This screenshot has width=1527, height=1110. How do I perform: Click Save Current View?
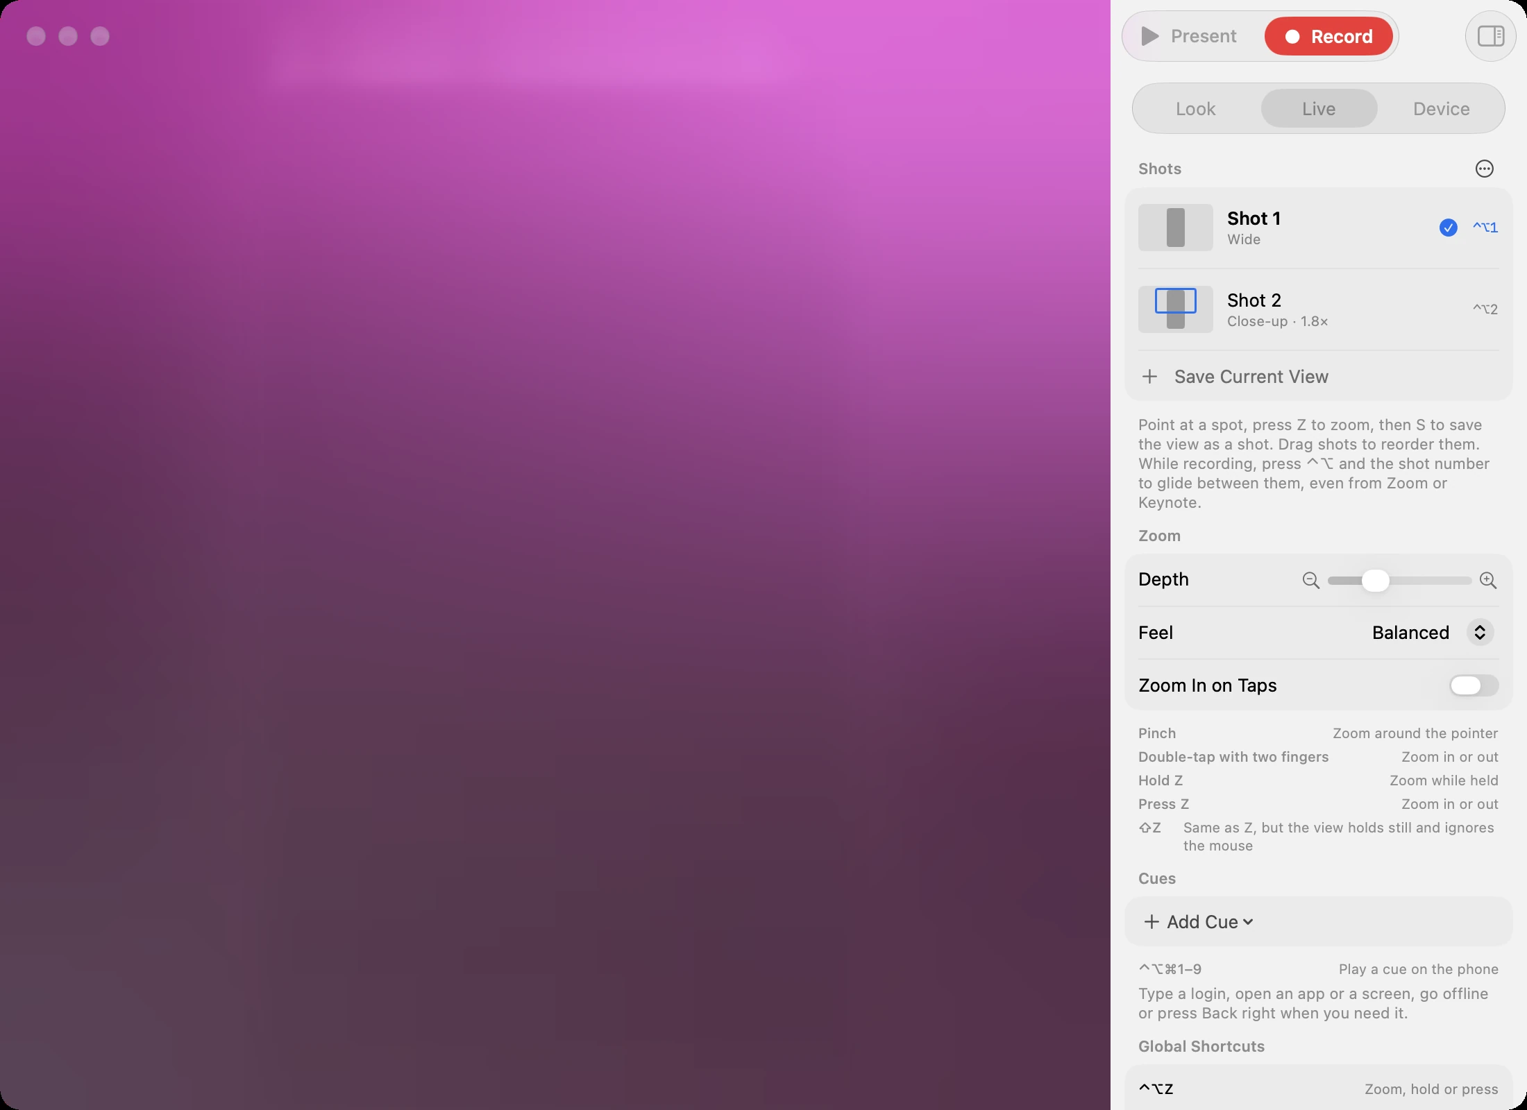click(x=1318, y=377)
